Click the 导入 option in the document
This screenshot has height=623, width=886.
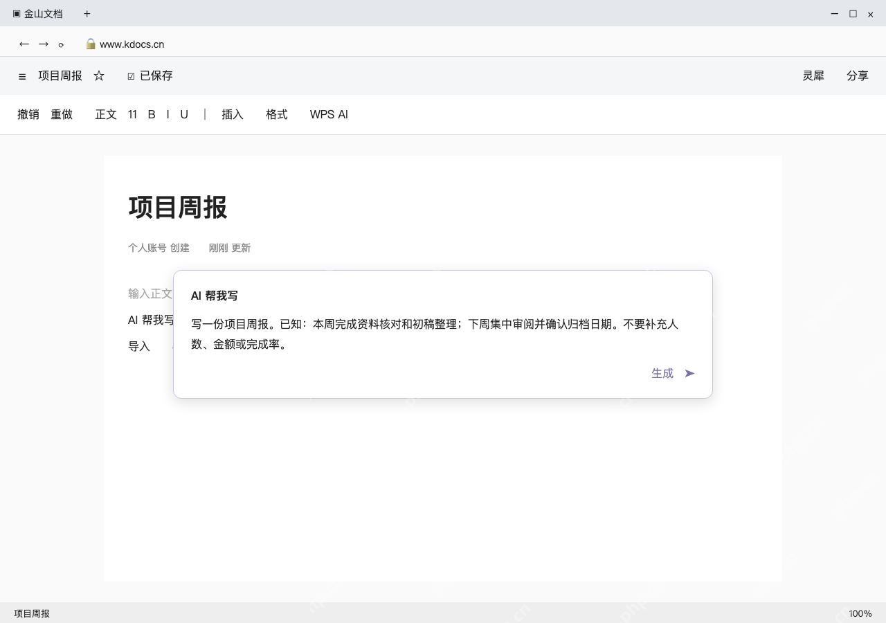[x=139, y=347]
